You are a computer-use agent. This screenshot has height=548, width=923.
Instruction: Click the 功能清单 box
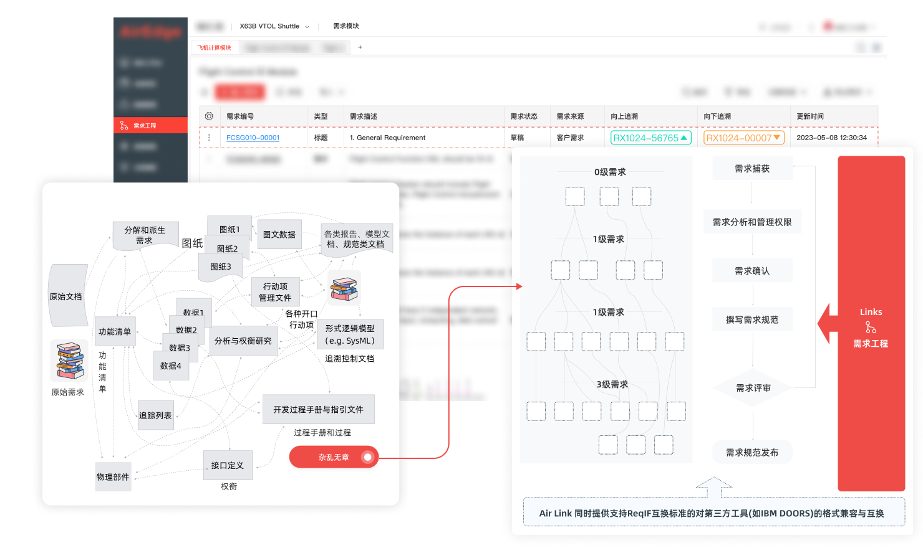(115, 332)
